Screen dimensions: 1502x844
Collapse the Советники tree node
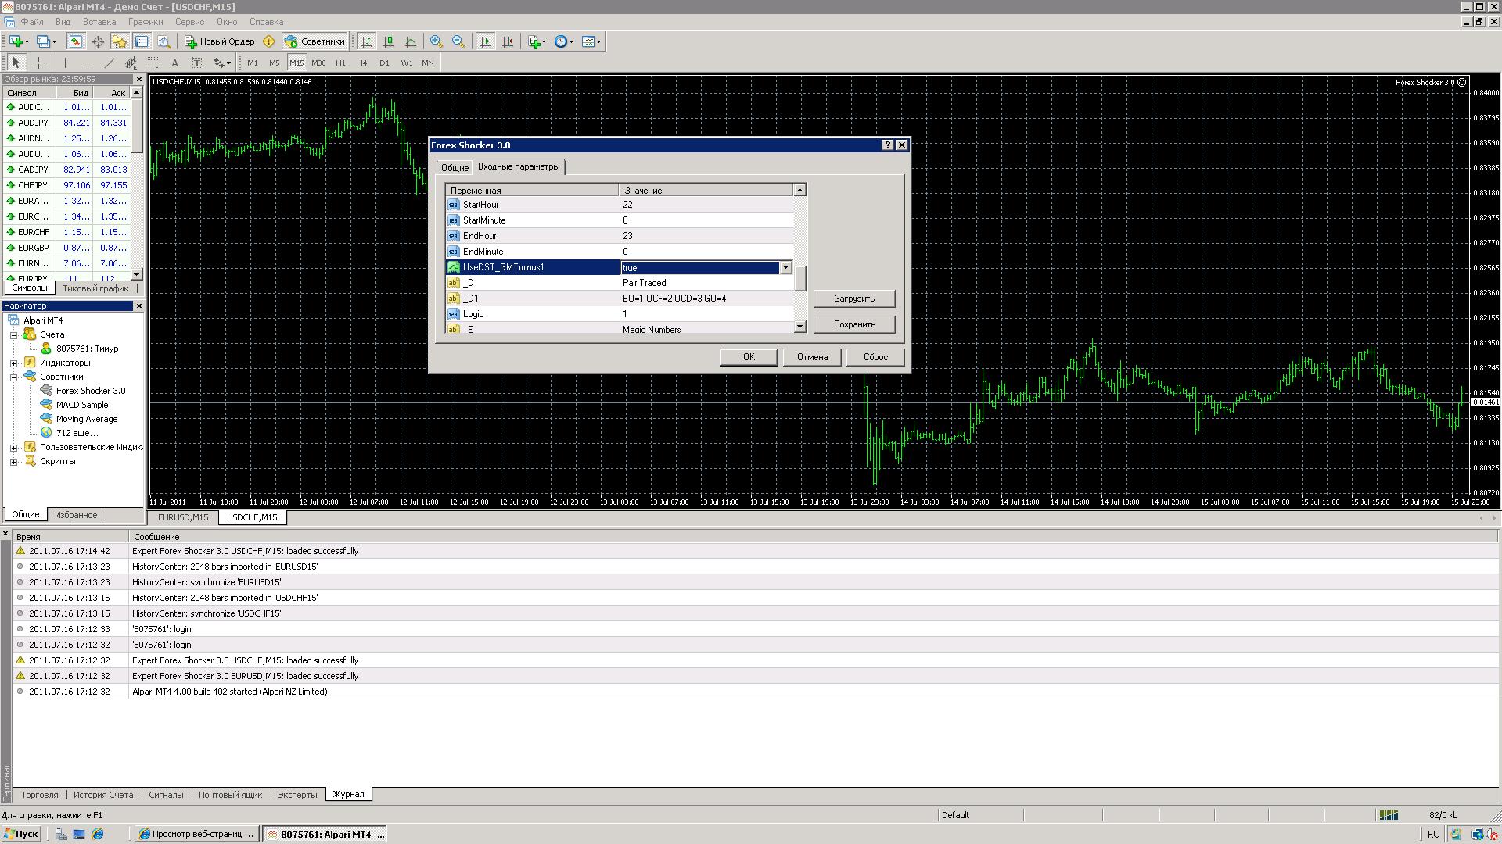click(14, 377)
